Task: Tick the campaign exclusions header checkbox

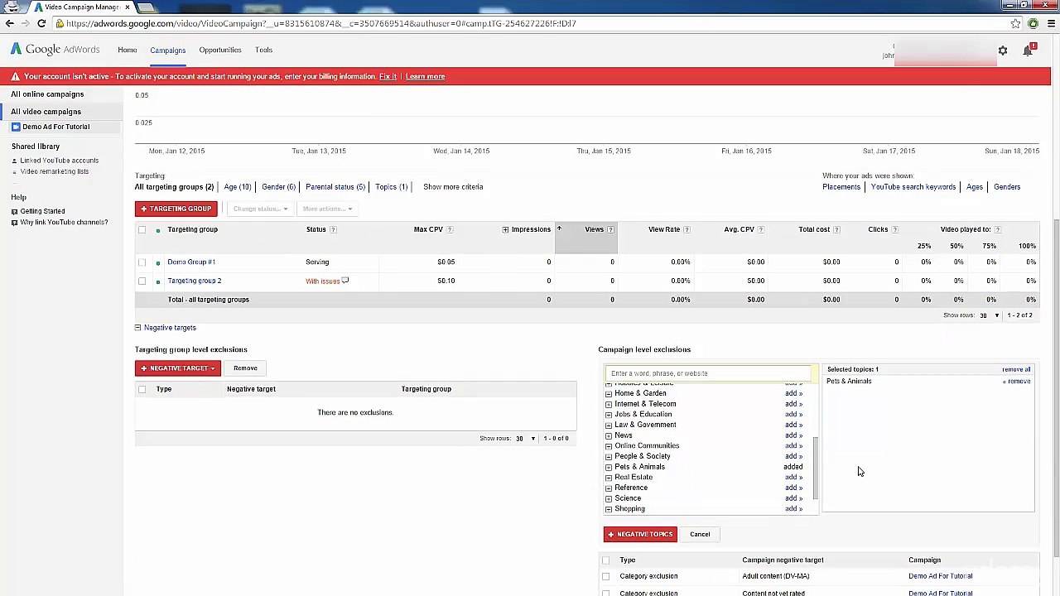Action: coord(605,560)
